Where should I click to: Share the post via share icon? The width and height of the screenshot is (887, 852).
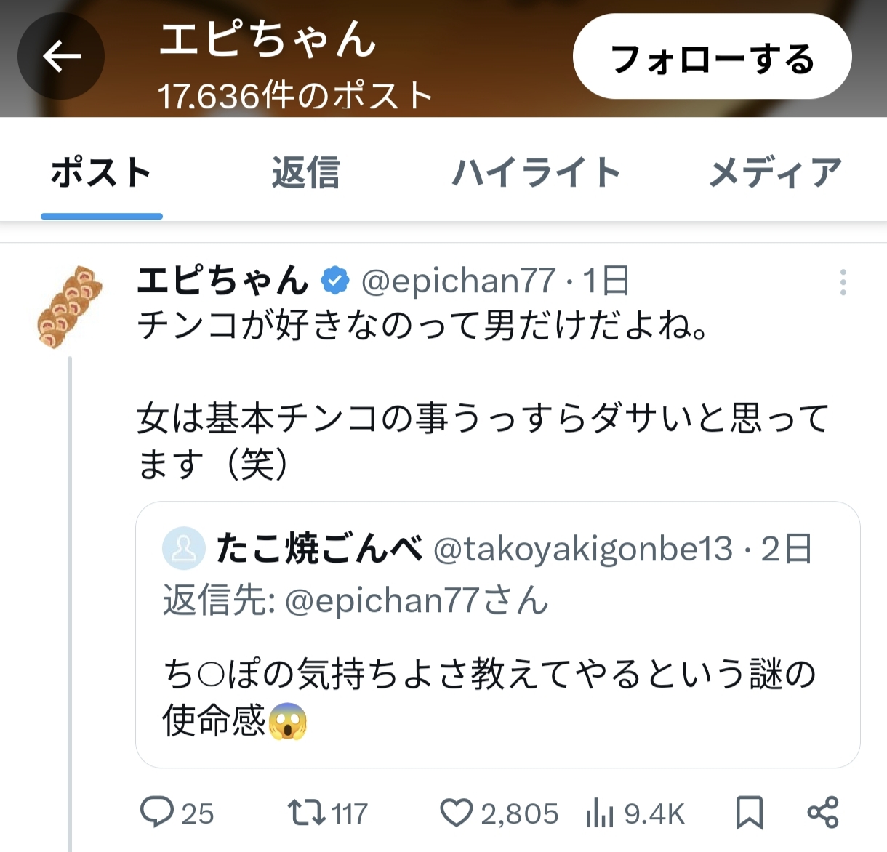coord(823,812)
